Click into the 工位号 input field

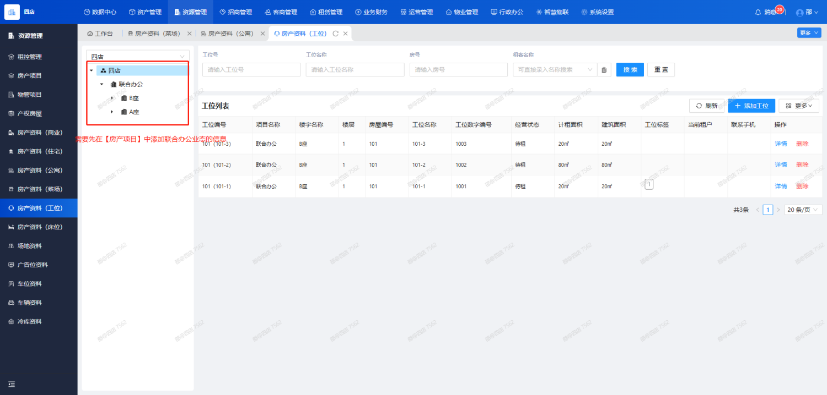click(251, 70)
